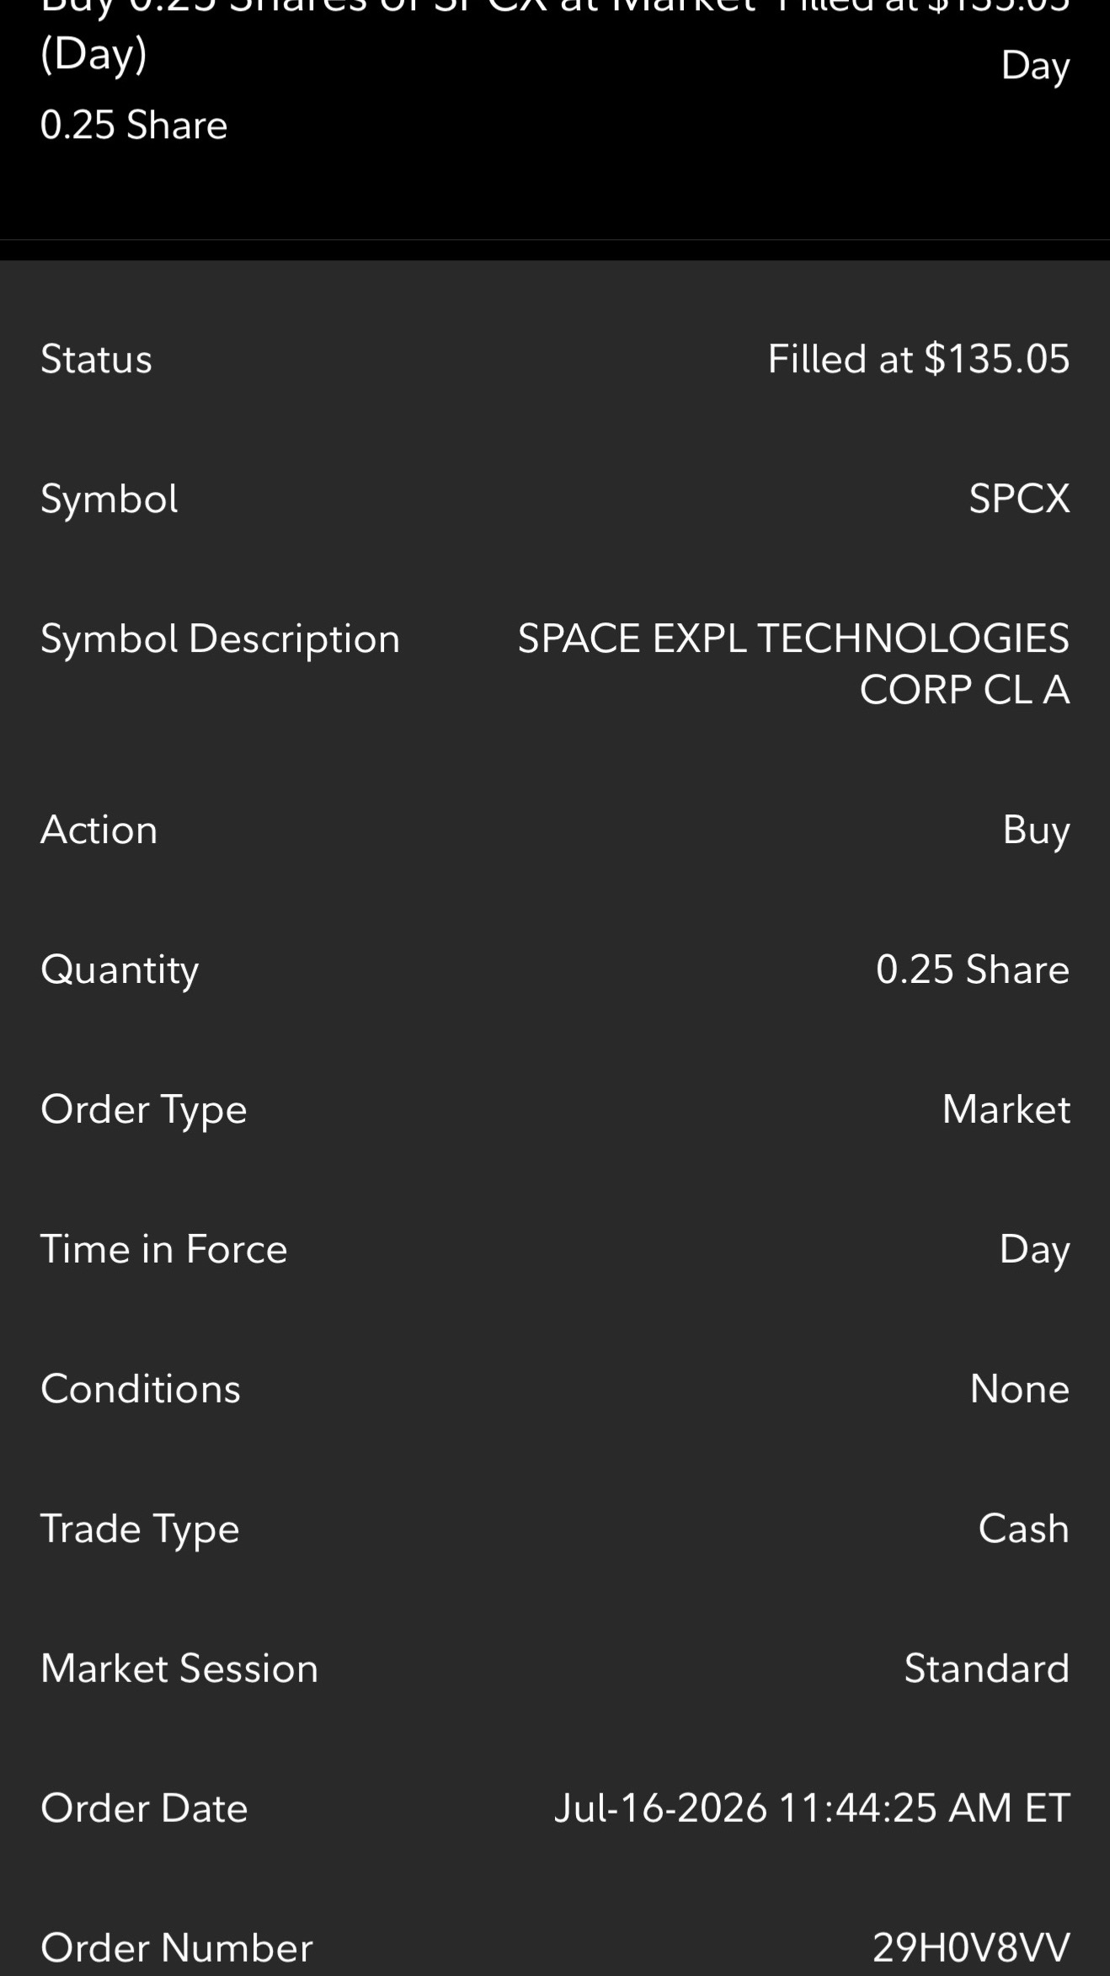Tap the Conditions None value
This screenshot has height=1976, width=1110.
[1020, 1389]
